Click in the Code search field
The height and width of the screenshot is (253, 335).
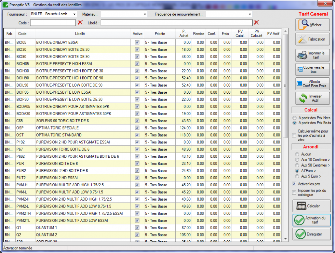[x=53, y=23]
